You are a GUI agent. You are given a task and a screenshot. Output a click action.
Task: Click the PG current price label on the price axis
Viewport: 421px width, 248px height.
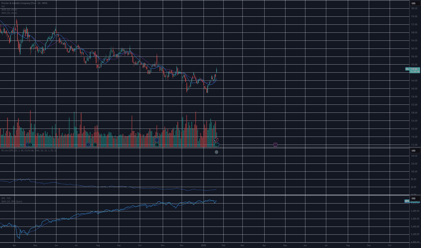click(x=413, y=69)
